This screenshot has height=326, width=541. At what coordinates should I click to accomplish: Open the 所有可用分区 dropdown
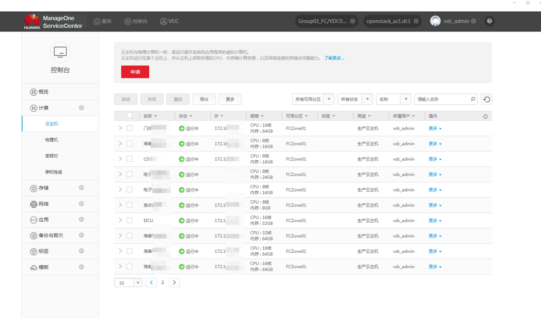313,99
